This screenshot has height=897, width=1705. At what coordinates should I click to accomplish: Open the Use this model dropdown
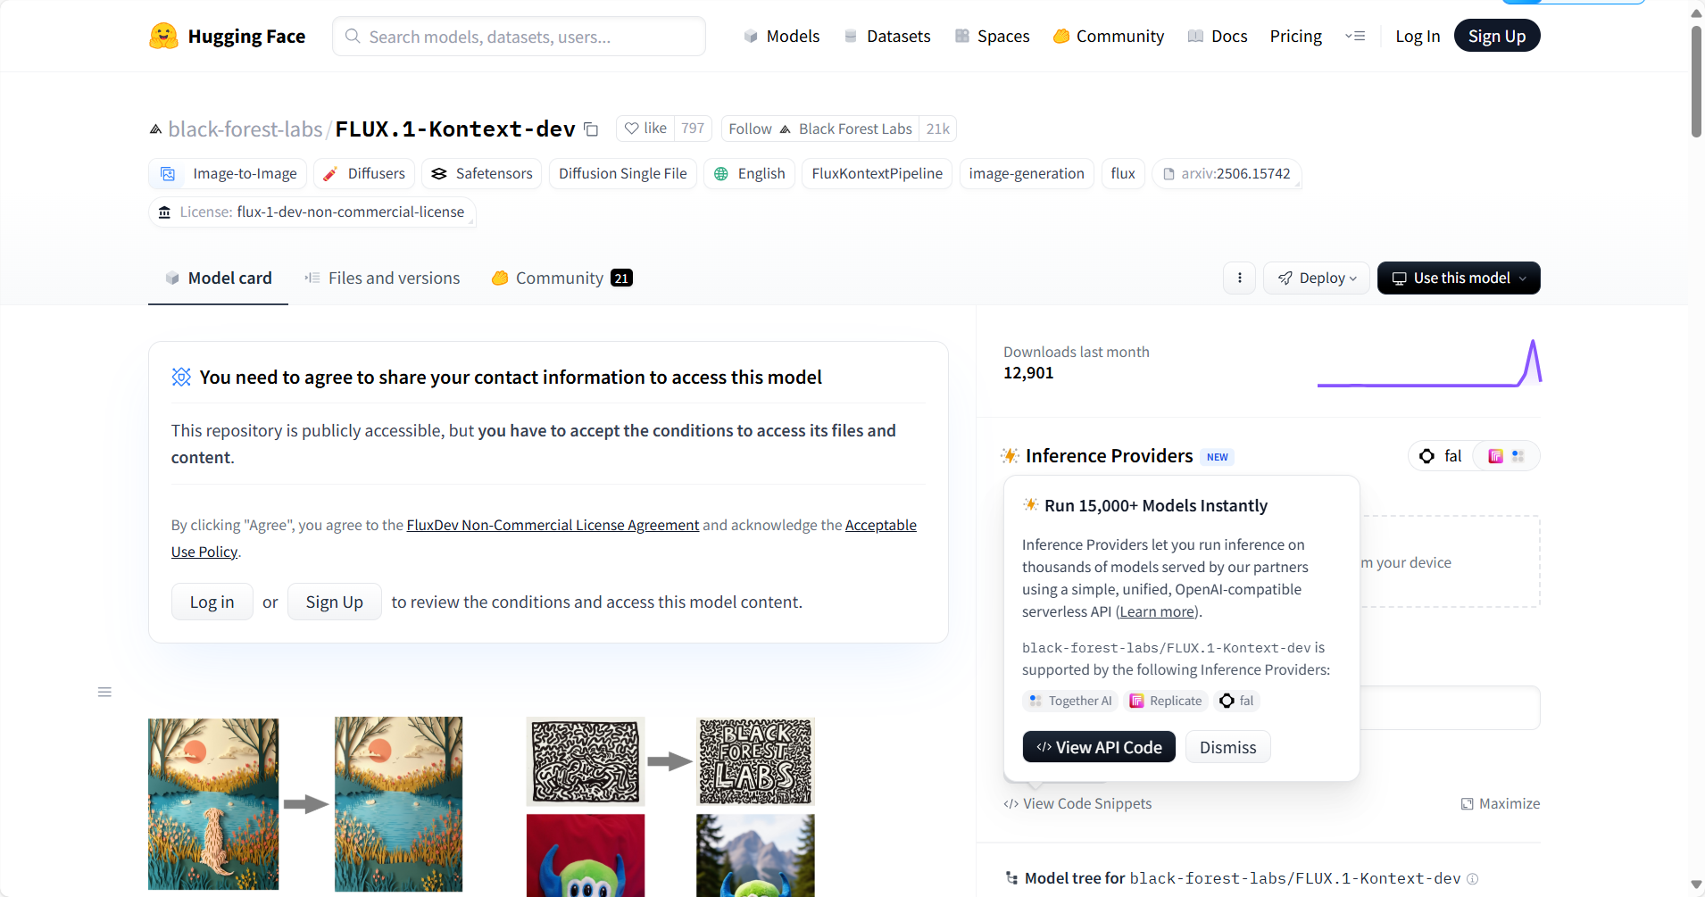[x=1459, y=278]
